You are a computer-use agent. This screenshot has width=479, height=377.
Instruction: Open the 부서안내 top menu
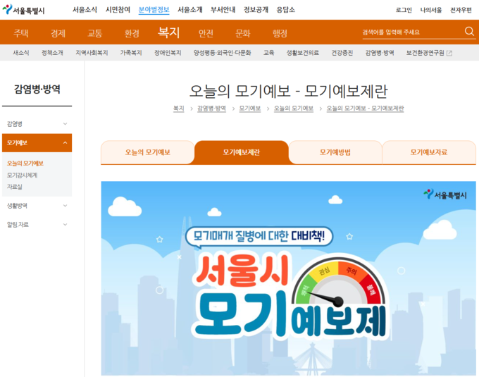click(223, 10)
